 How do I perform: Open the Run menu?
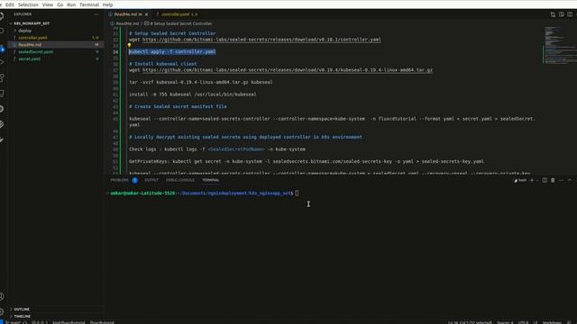pos(71,4)
